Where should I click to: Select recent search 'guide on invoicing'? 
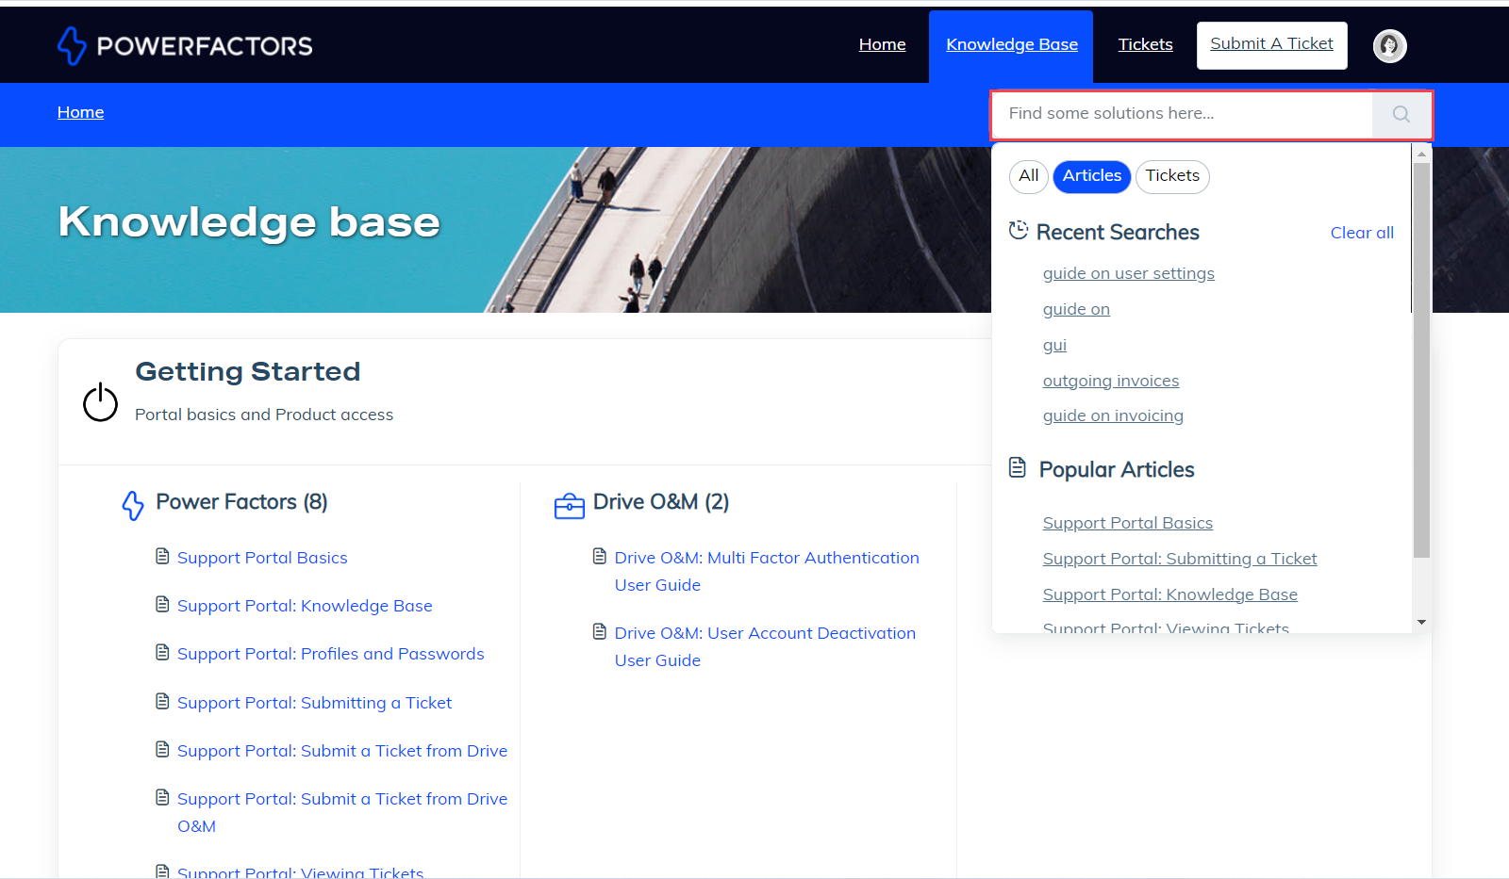tap(1113, 415)
